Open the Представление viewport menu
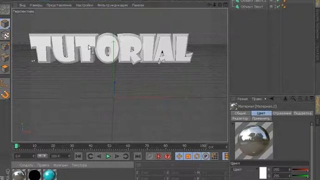Screen dimensions: 320x180 59,5
